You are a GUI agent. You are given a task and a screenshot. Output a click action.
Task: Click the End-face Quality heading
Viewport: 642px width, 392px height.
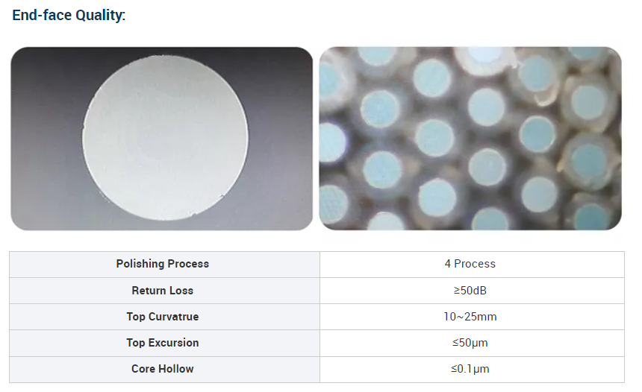pyautogui.click(x=69, y=15)
